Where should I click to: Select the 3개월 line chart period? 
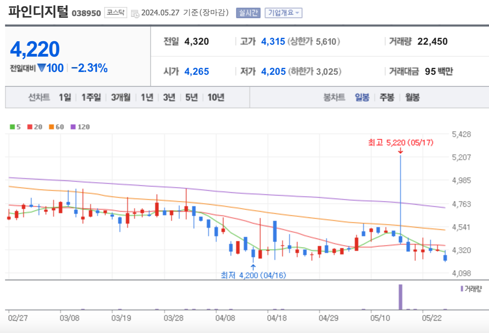point(121,97)
